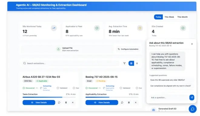
Task: Click the 12 SBs monitored value
Action: 25,31
